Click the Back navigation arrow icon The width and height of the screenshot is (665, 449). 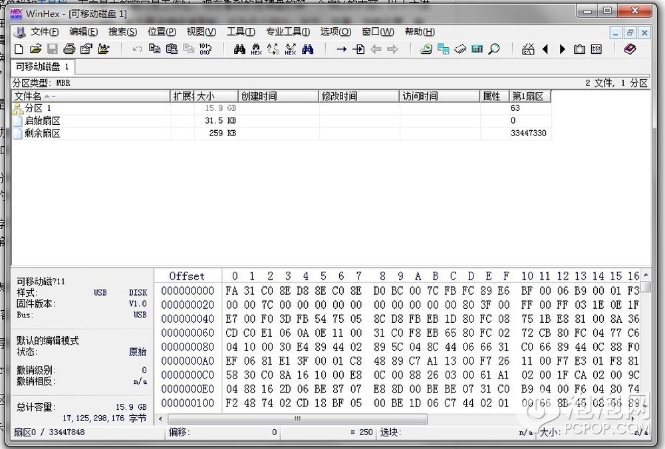pyautogui.click(x=376, y=49)
